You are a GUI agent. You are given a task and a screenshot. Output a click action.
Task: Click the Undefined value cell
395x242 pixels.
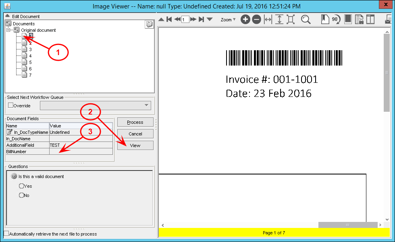pyautogui.click(x=81, y=132)
